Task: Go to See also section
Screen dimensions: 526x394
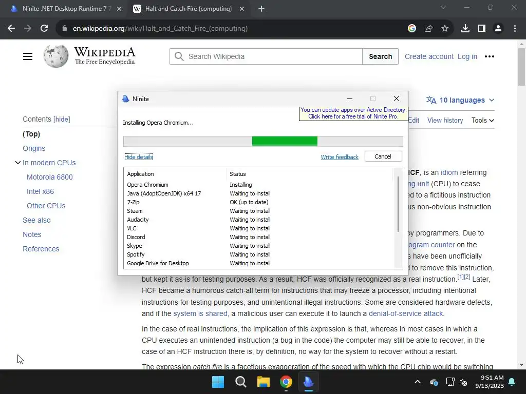Action: [36, 220]
